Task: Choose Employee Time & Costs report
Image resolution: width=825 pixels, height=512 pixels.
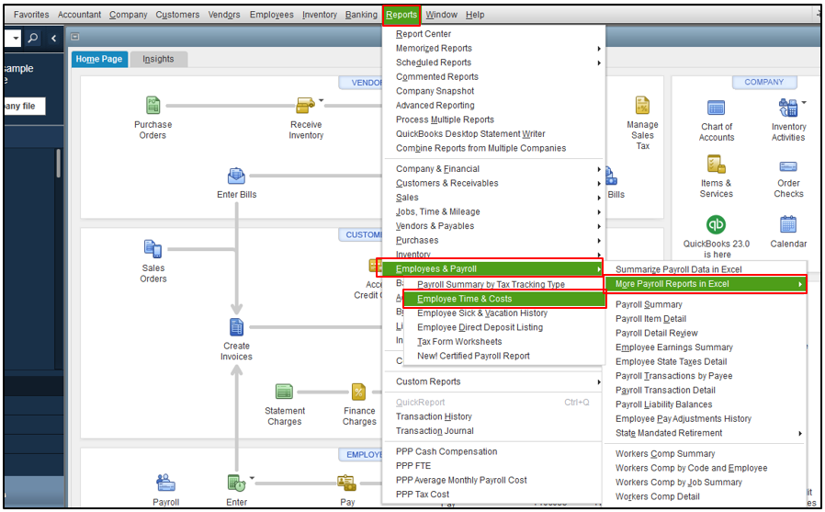Action: pos(504,299)
